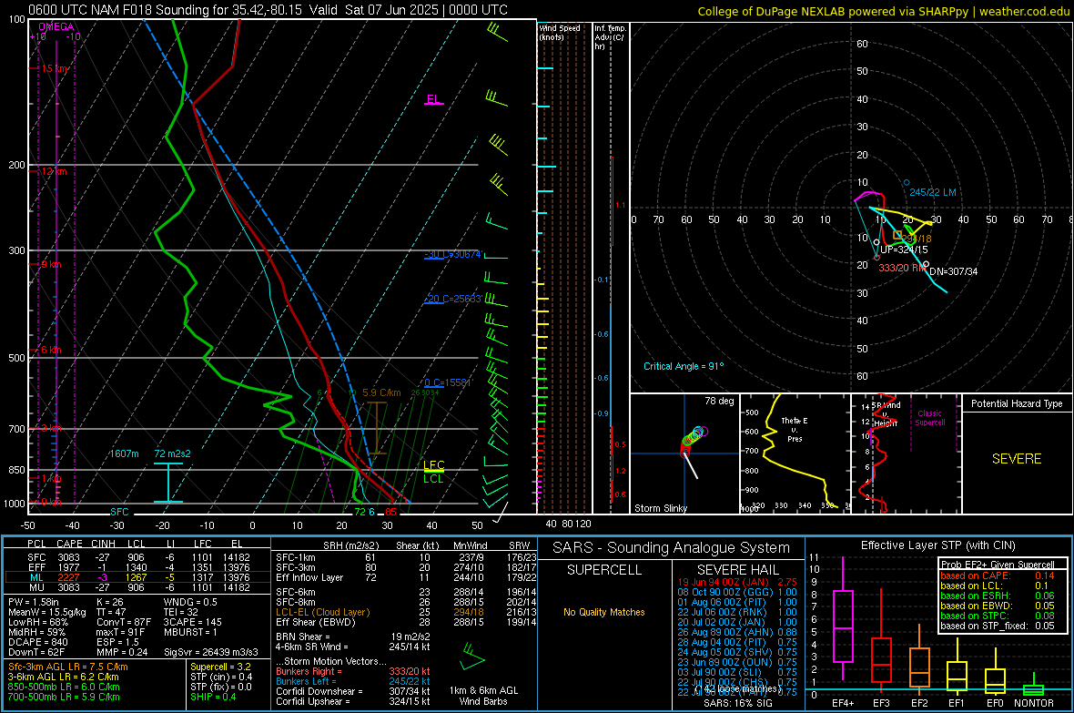Screen dimensions: 1074x713
Task: Click the 'Eff Inflow Layer' kinematics row
Action: pos(406,577)
